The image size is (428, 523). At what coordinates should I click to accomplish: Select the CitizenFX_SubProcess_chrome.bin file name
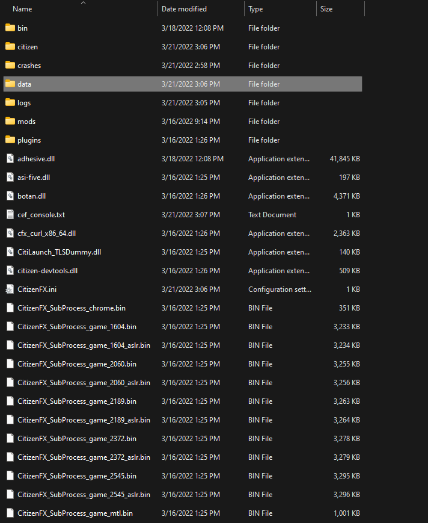tap(72, 308)
